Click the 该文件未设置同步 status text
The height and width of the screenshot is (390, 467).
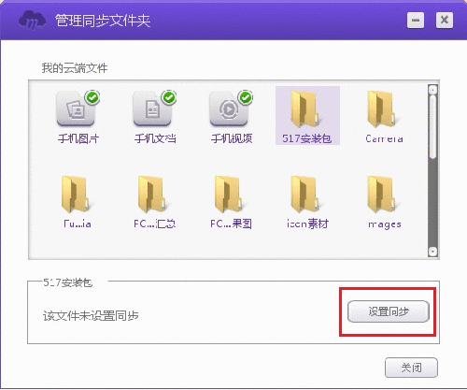[x=91, y=316]
